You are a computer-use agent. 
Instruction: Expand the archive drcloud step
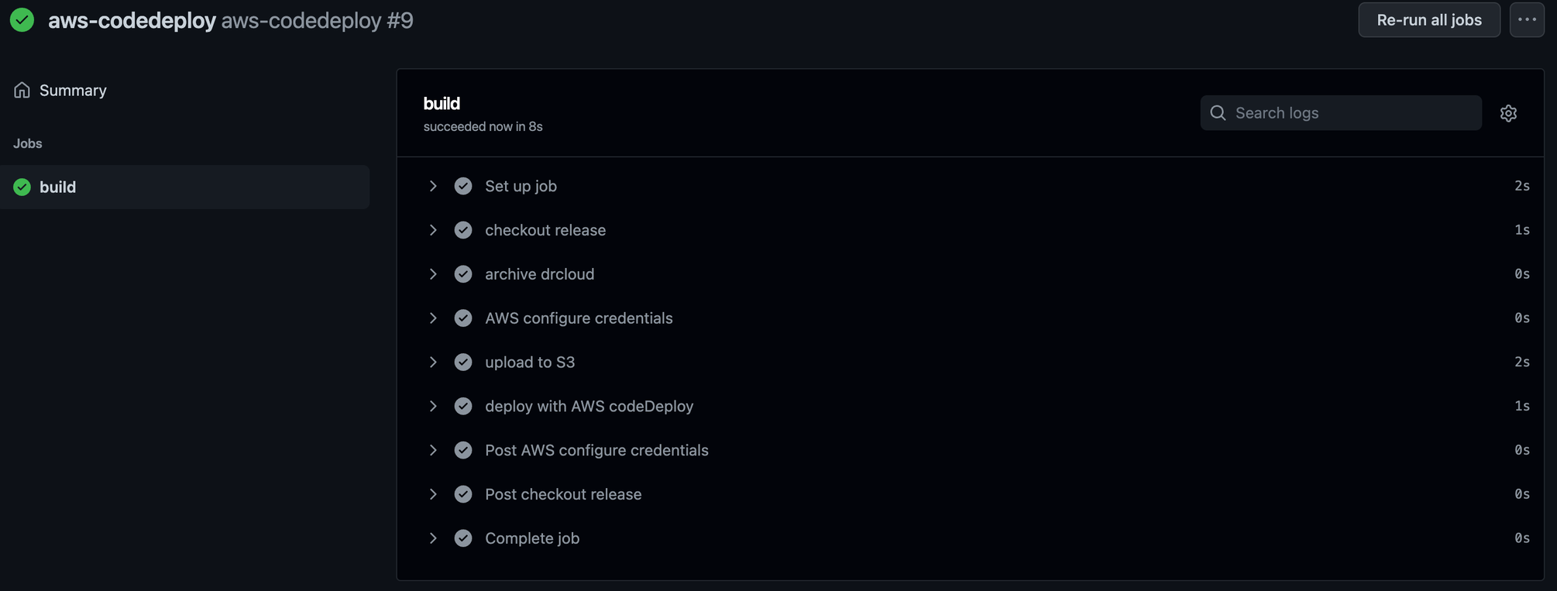click(x=432, y=273)
